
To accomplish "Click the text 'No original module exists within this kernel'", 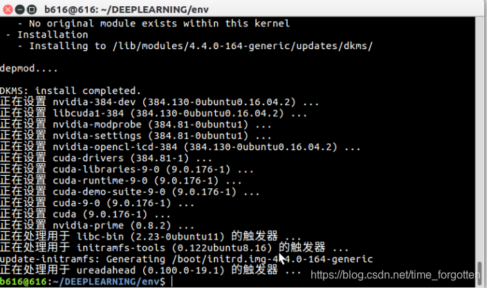I will click(x=159, y=24).
